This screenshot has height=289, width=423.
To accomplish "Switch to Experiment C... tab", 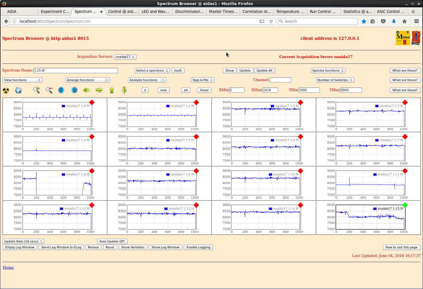I will [x=55, y=12].
